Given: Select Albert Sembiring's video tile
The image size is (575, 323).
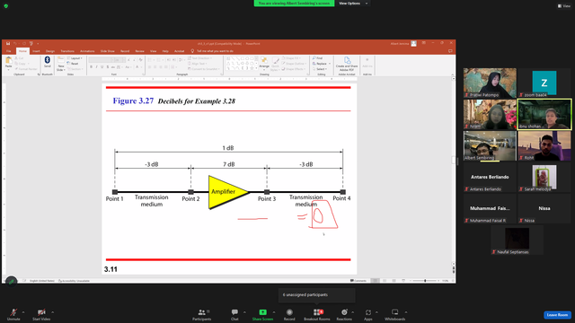Looking at the screenshot, I should 490,145.
